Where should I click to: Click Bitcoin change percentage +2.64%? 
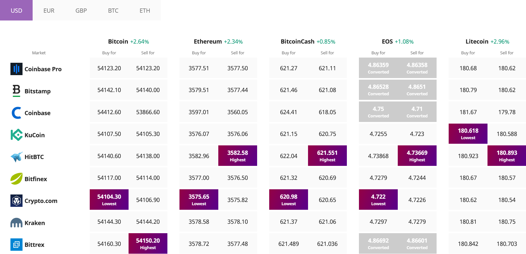140,42
